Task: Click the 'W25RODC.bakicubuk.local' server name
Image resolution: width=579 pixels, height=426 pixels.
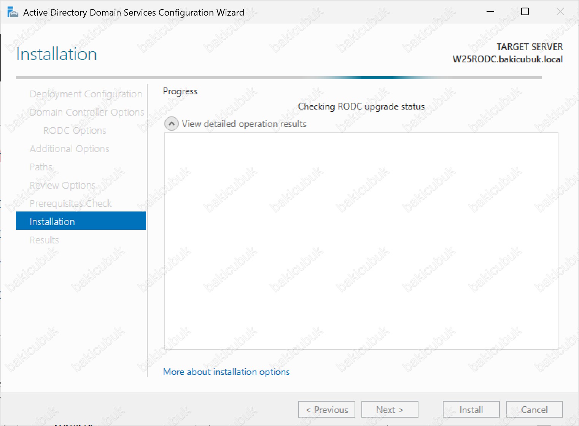Action: coord(507,59)
